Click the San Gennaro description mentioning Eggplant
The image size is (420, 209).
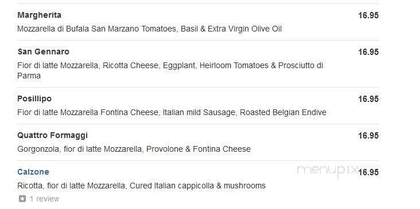coord(170,70)
